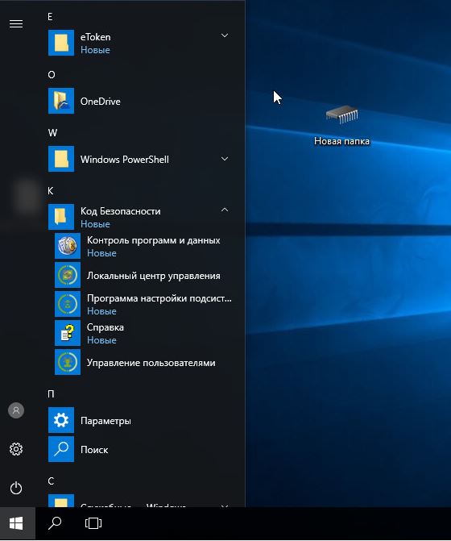Click the letter К group header
The height and width of the screenshot is (541, 451).
click(x=51, y=191)
